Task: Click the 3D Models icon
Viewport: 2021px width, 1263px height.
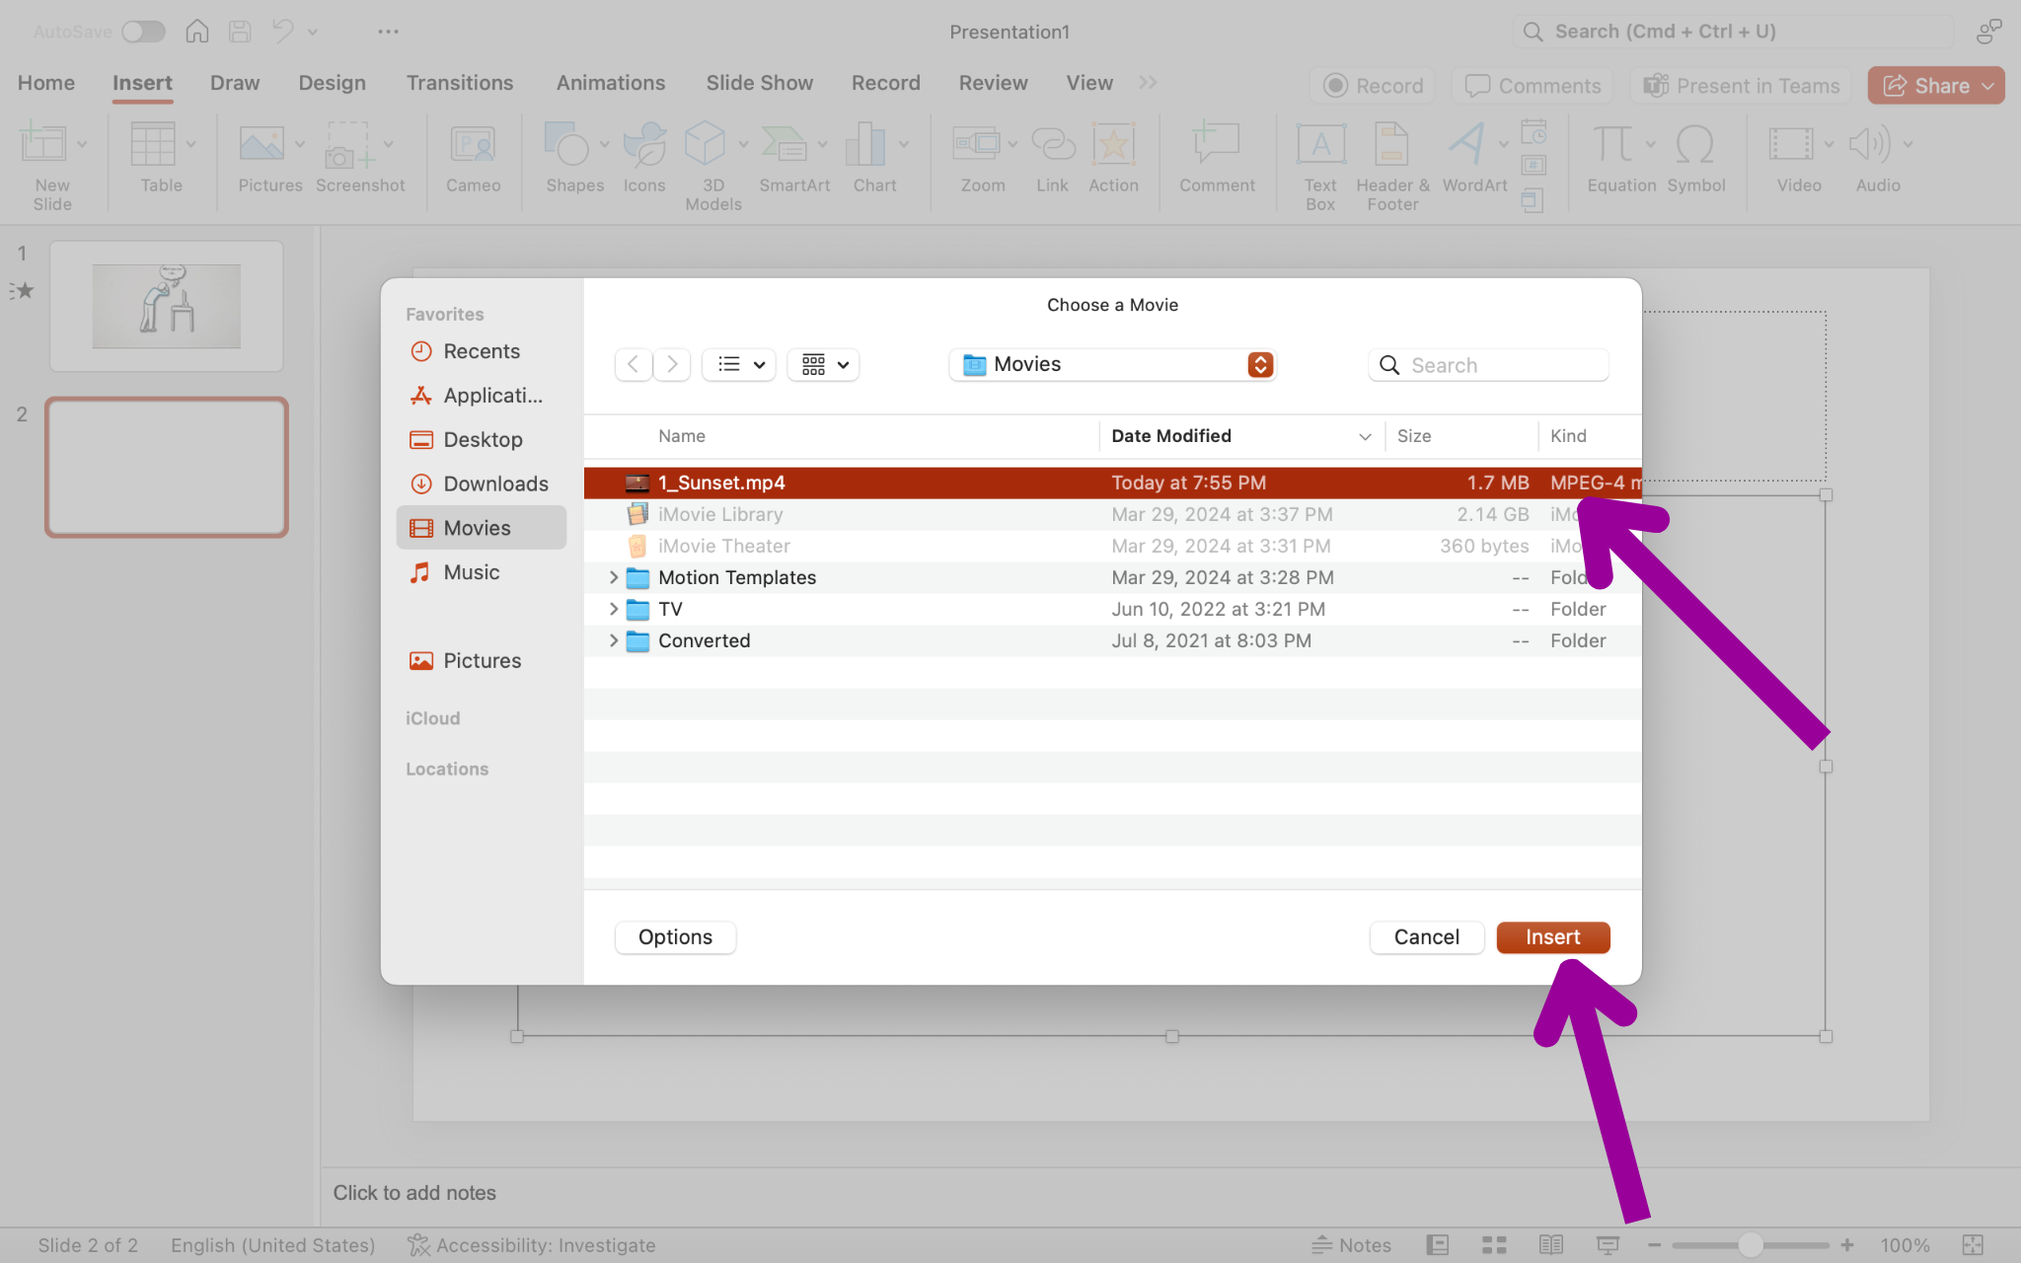Action: (705, 145)
